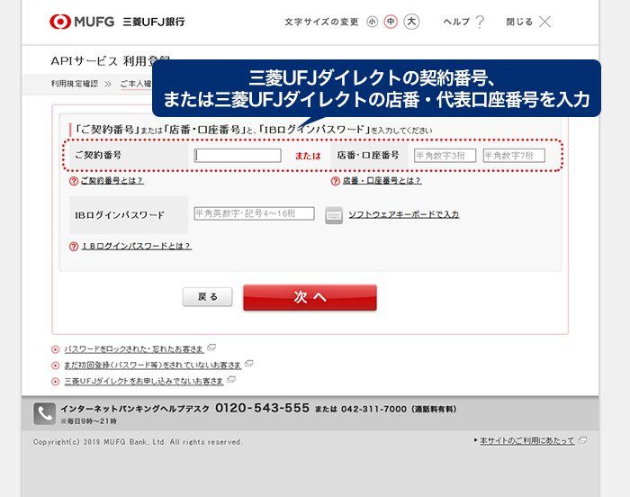Focus the 7-digit account number field
Screen dimensions: 630x497
pyautogui.click(x=514, y=155)
